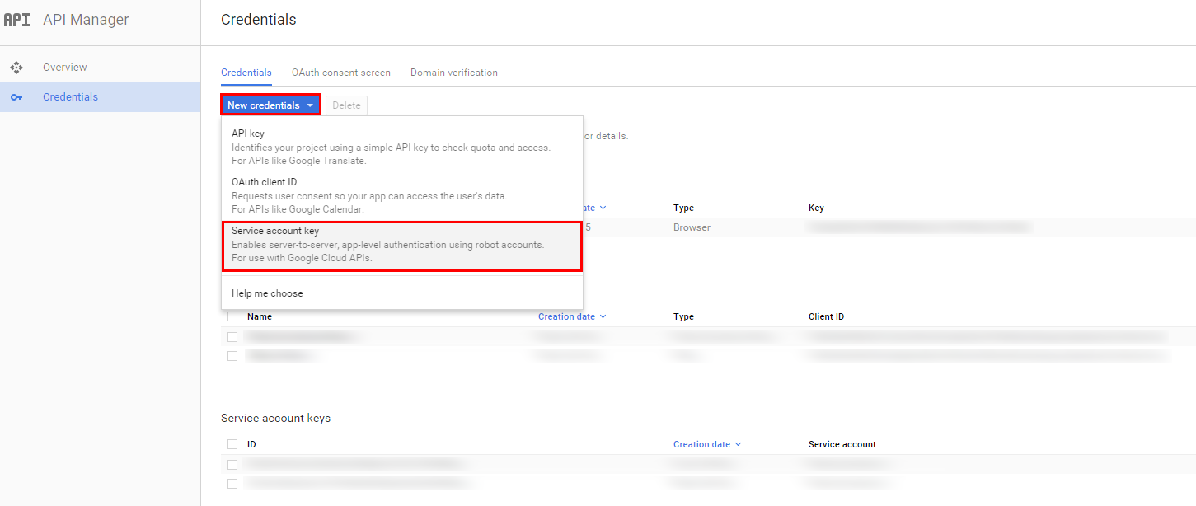Screen dimensions: 1196x506
Task: Sort OAuth client list by Creation date
Action: pyautogui.click(x=566, y=316)
